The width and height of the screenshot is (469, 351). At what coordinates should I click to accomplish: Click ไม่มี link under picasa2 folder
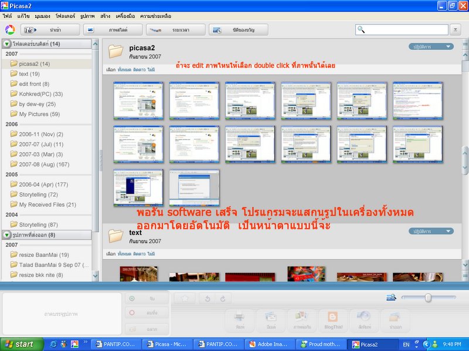coord(151,70)
